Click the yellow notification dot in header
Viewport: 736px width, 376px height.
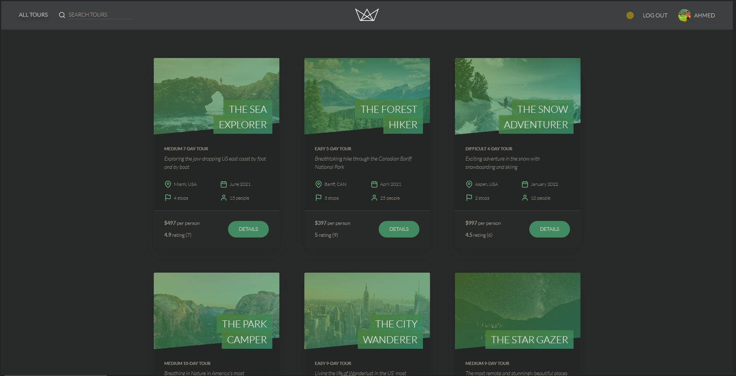pyautogui.click(x=630, y=15)
